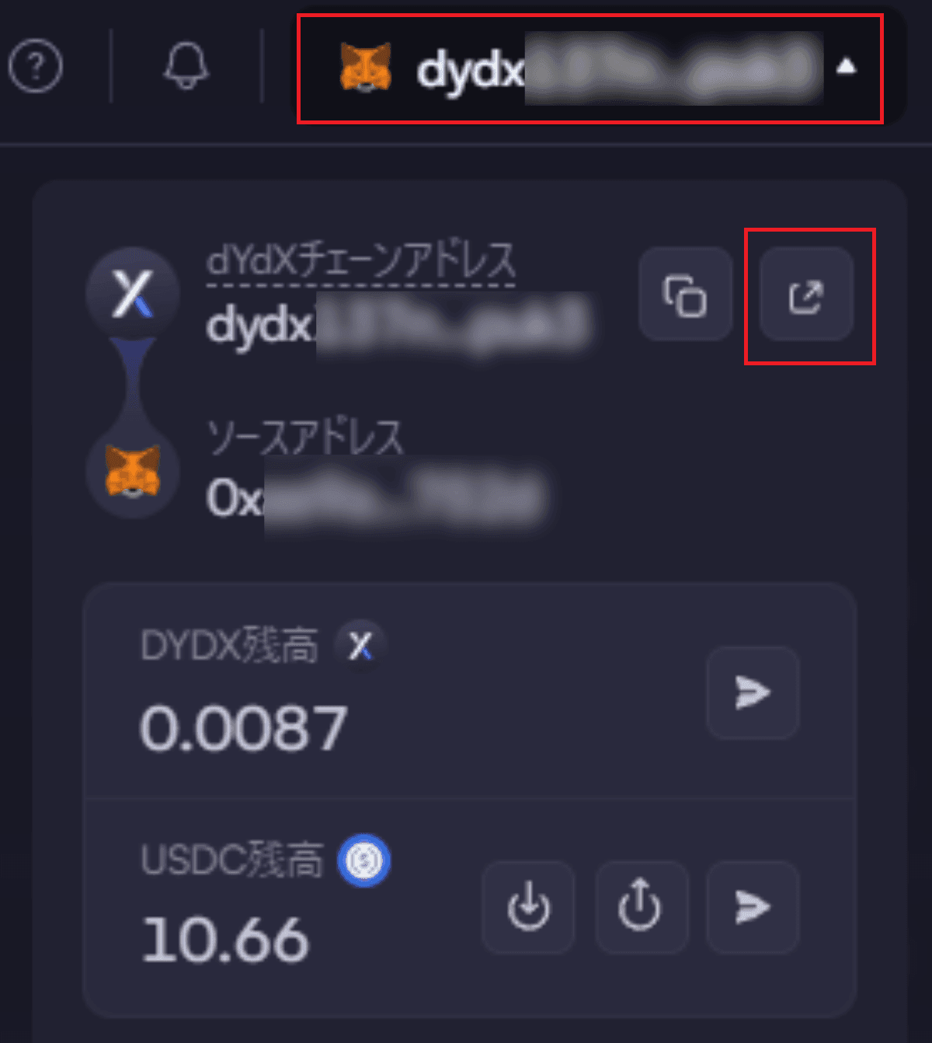Screen dimensions: 932x1043
Task: Click the 0x source address text
Action: (376, 497)
